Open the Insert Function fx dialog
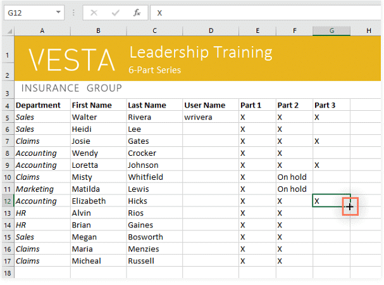Viewport: 384px width, 285px height. point(137,13)
